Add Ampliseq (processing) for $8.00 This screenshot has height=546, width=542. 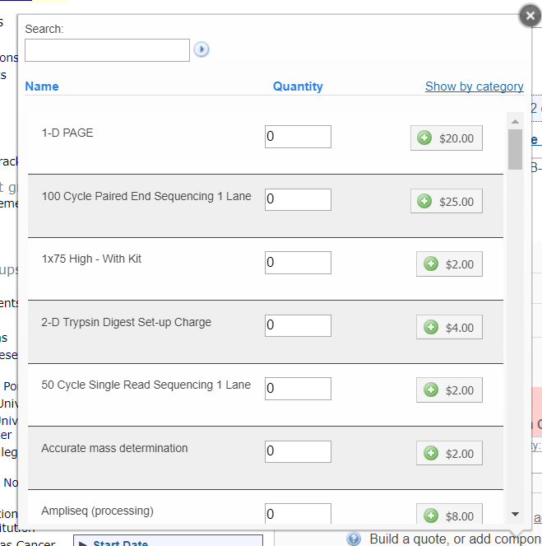coord(449,516)
